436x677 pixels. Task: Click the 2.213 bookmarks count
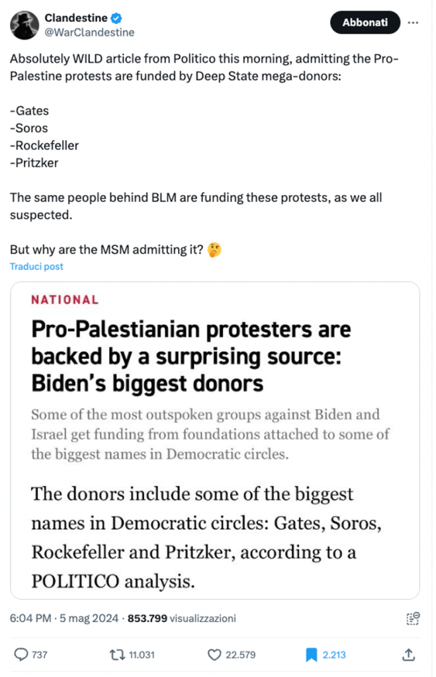335,655
